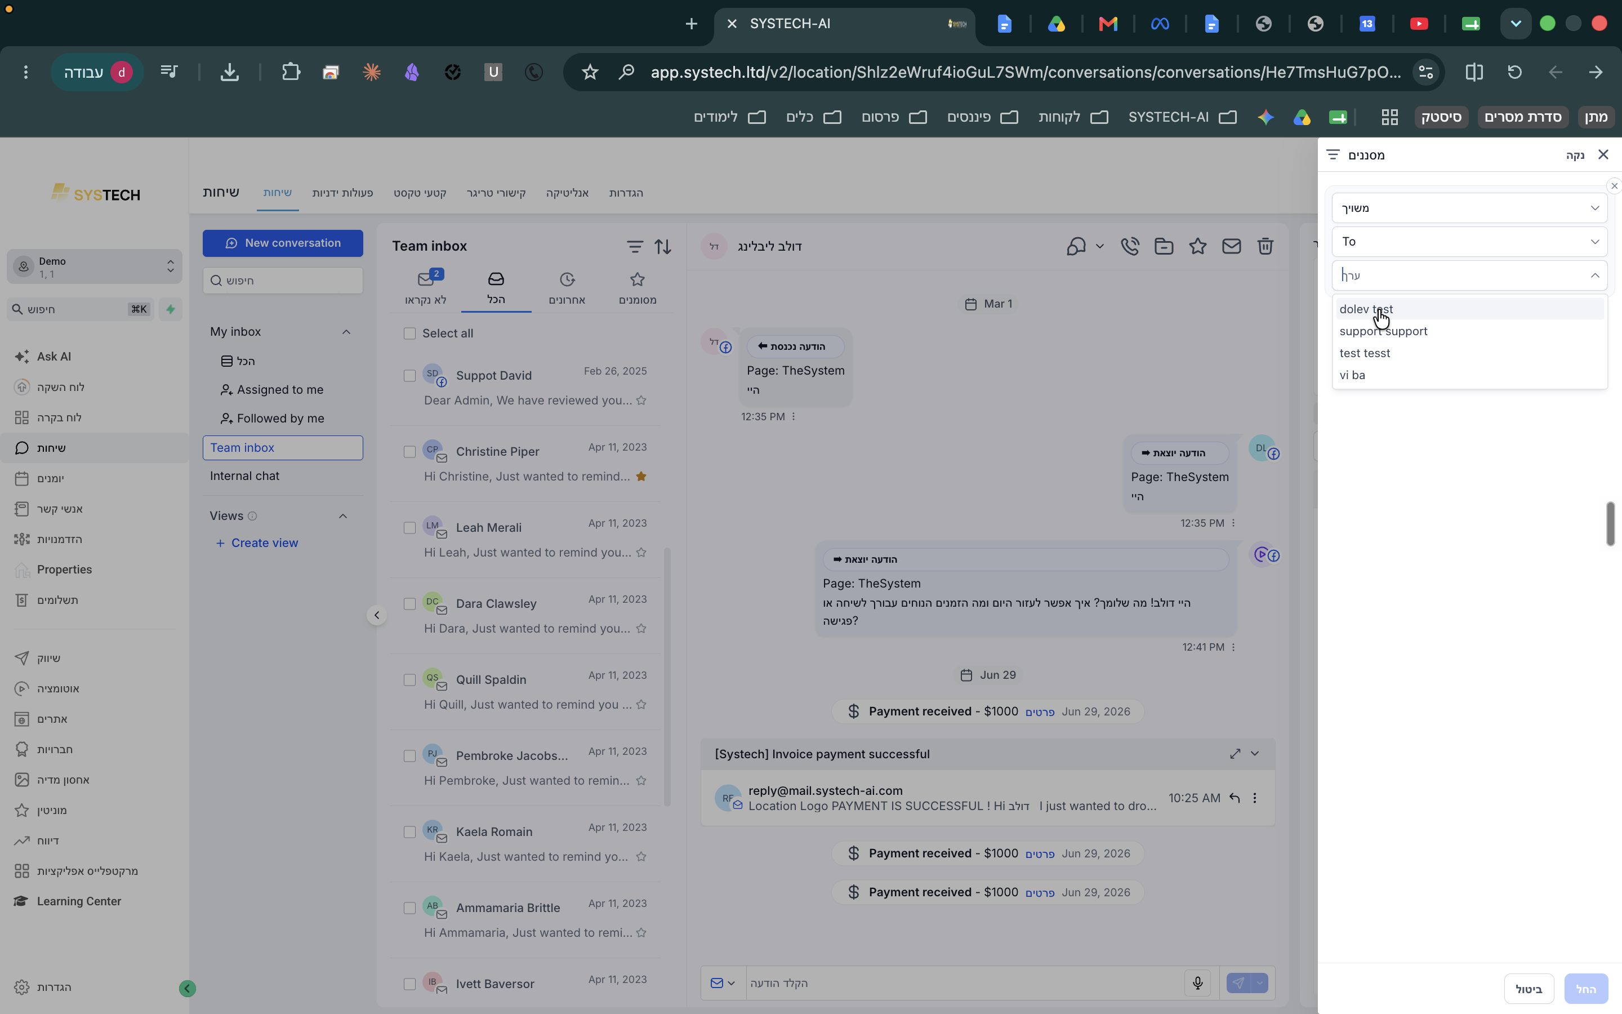Image resolution: width=1622 pixels, height=1014 pixels.
Task: Check the Select all checkbox
Action: point(409,334)
